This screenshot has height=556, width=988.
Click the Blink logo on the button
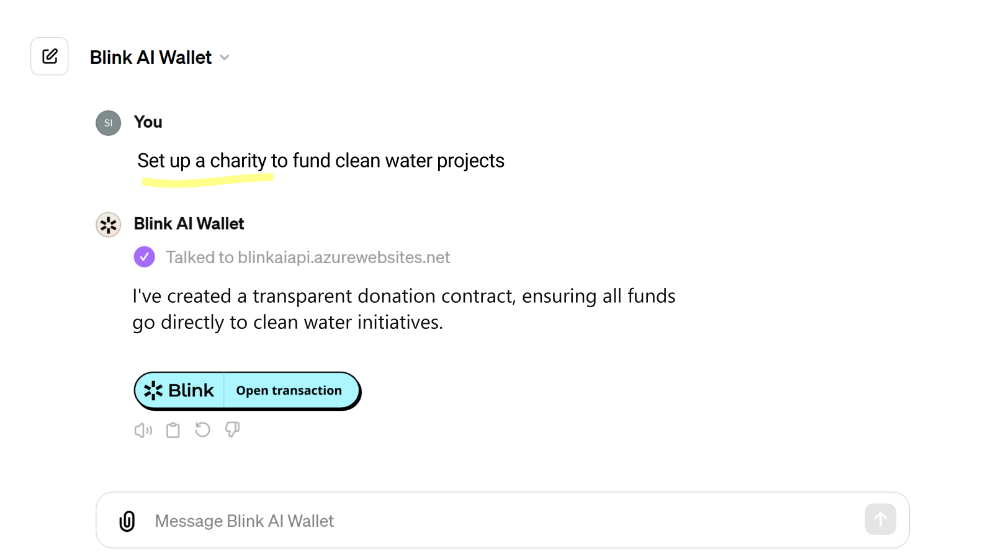179,390
